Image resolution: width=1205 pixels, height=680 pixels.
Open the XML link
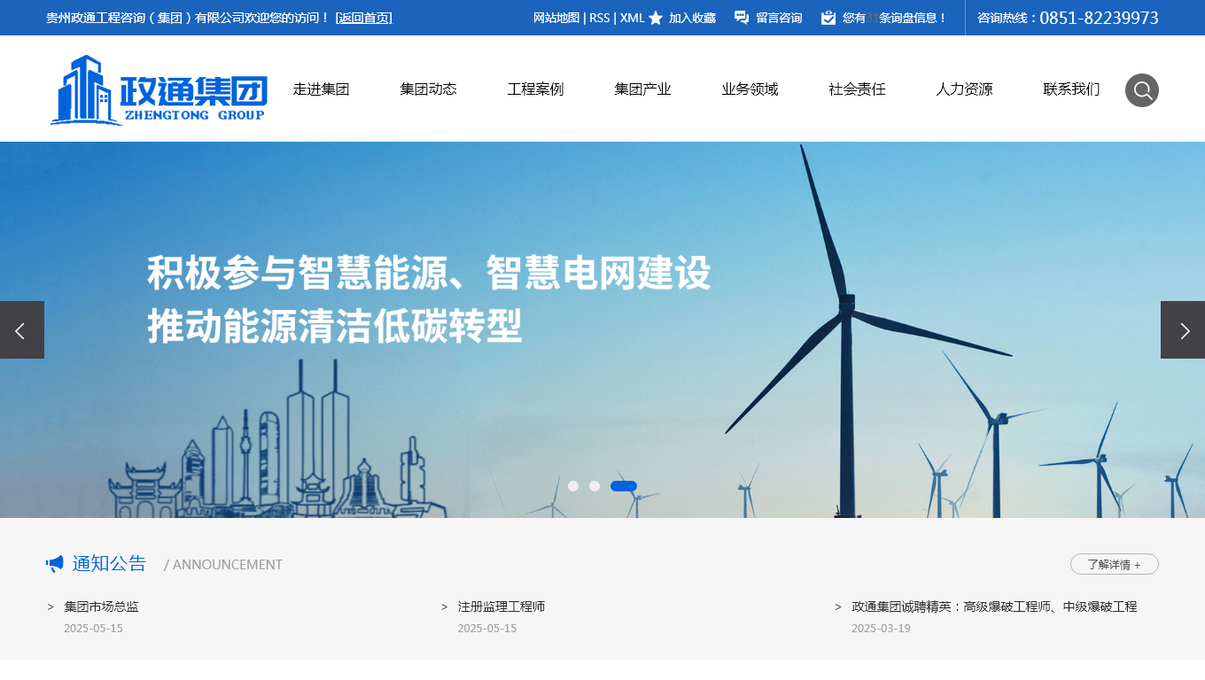[x=632, y=18]
